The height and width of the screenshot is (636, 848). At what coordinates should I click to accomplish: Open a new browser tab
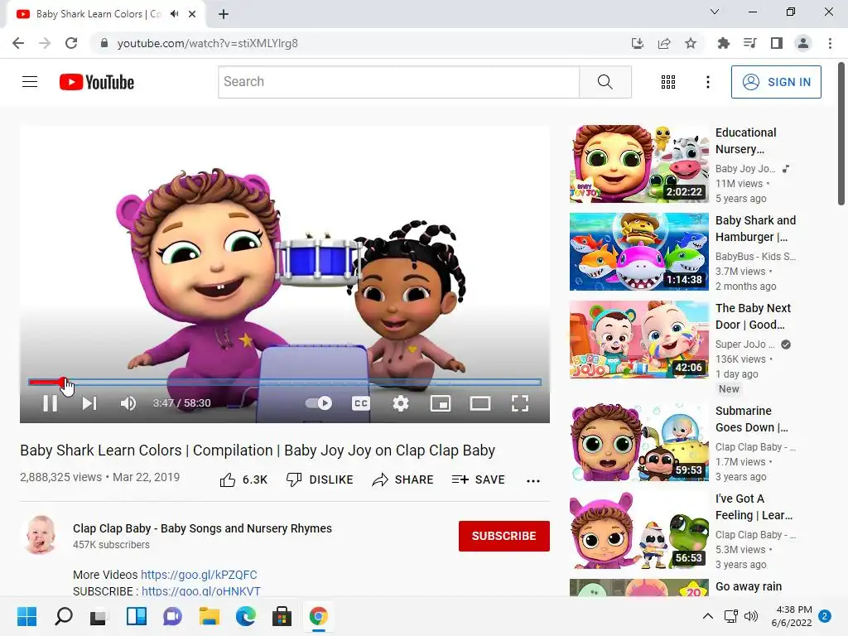pyautogui.click(x=224, y=14)
